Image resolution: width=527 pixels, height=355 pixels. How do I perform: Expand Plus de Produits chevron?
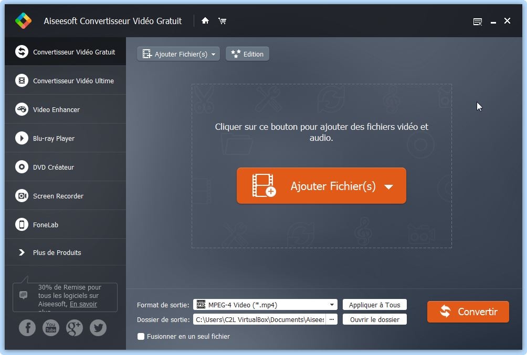click(22, 252)
